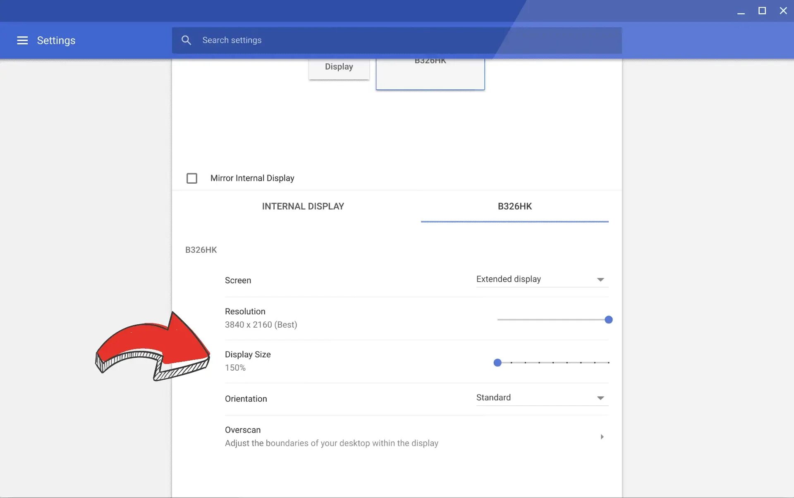Click the Display Size slider handle

click(x=497, y=363)
